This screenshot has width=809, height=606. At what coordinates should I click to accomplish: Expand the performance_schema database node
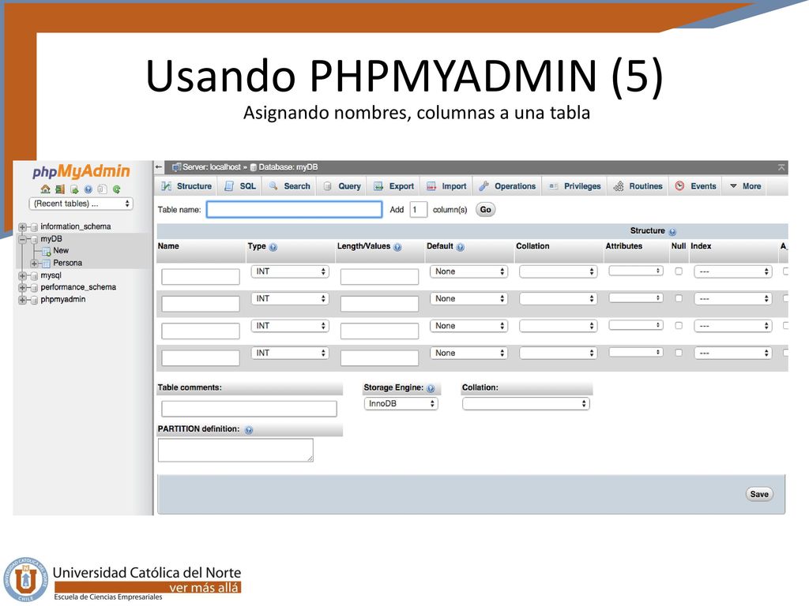point(22,287)
